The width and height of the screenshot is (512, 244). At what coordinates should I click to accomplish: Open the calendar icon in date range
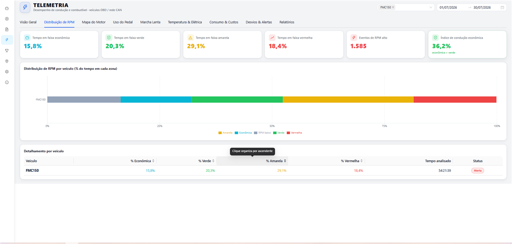[502, 7]
